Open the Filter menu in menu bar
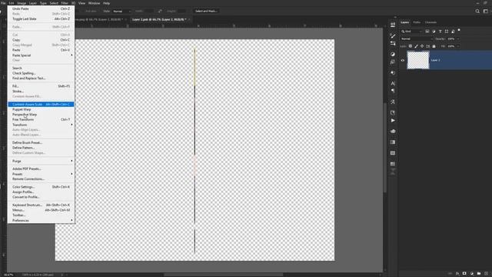The height and width of the screenshot is (277, 492). pyautogui.click(x=65, y=3)
